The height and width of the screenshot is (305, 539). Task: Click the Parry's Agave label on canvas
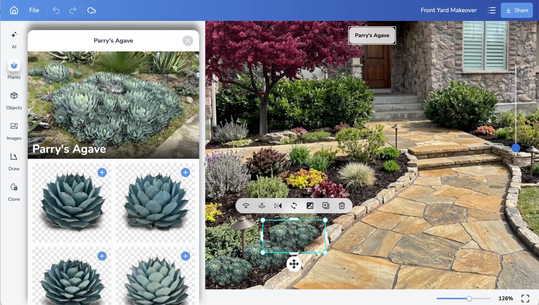click(372, 35)
